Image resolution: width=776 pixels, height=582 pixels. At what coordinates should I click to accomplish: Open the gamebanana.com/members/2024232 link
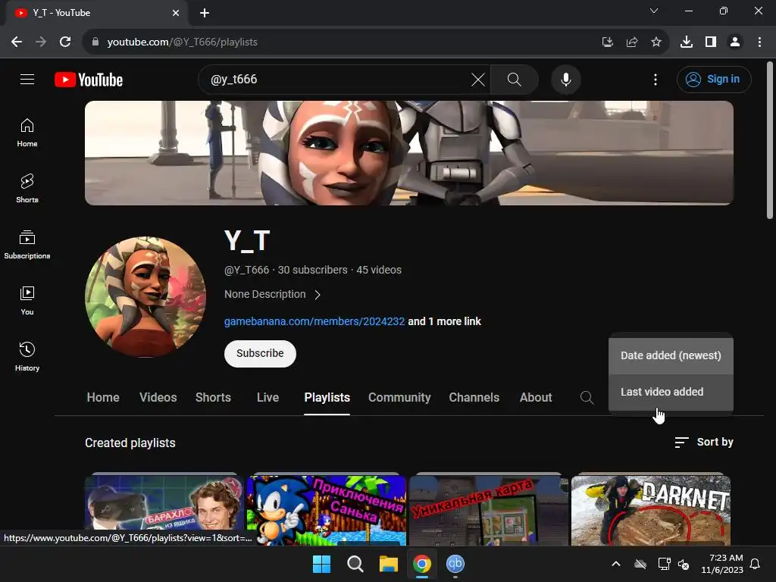314,321
